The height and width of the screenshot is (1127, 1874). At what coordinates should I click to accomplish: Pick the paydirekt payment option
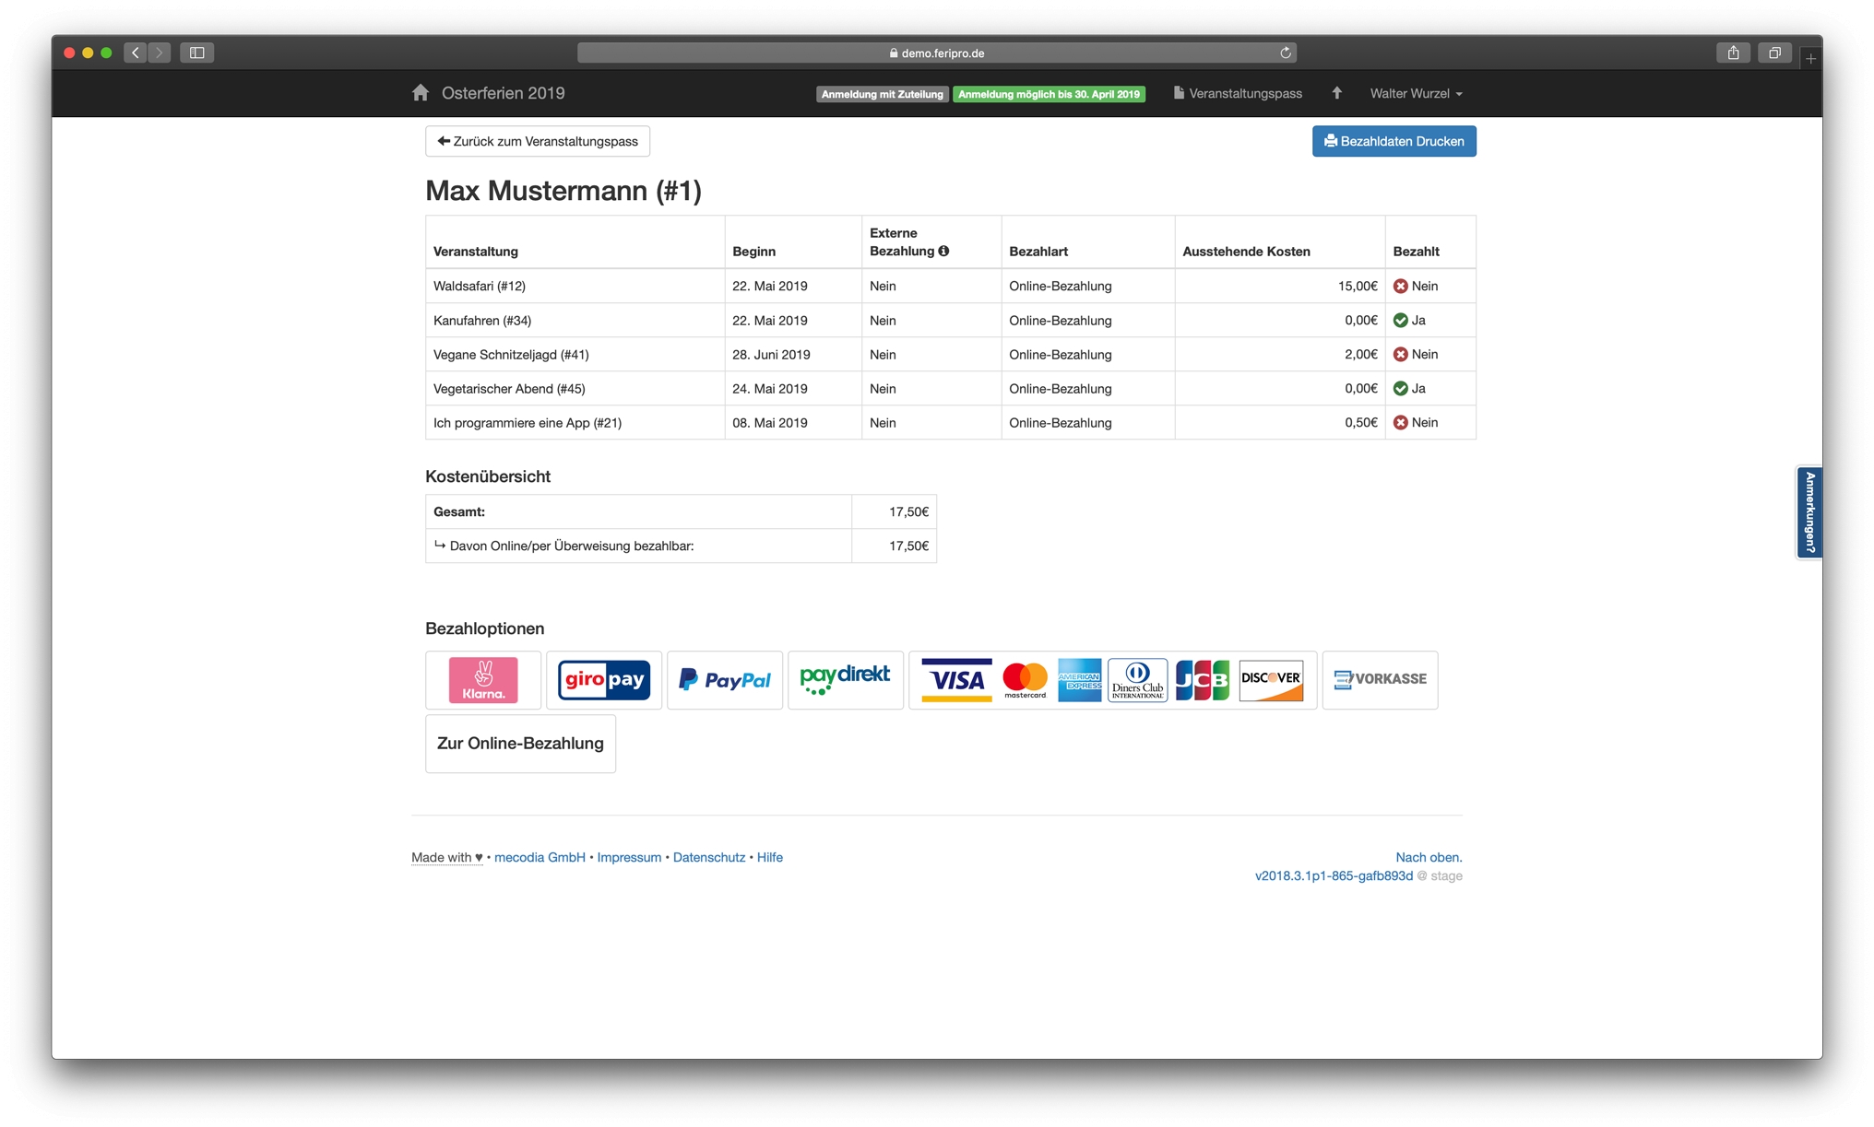(845, 680)
